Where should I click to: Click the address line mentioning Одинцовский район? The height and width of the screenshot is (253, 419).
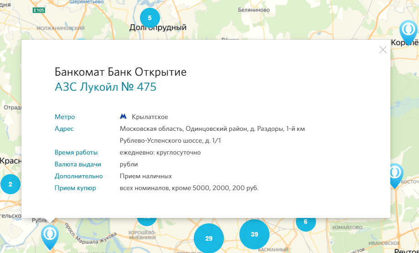(212, 129)
